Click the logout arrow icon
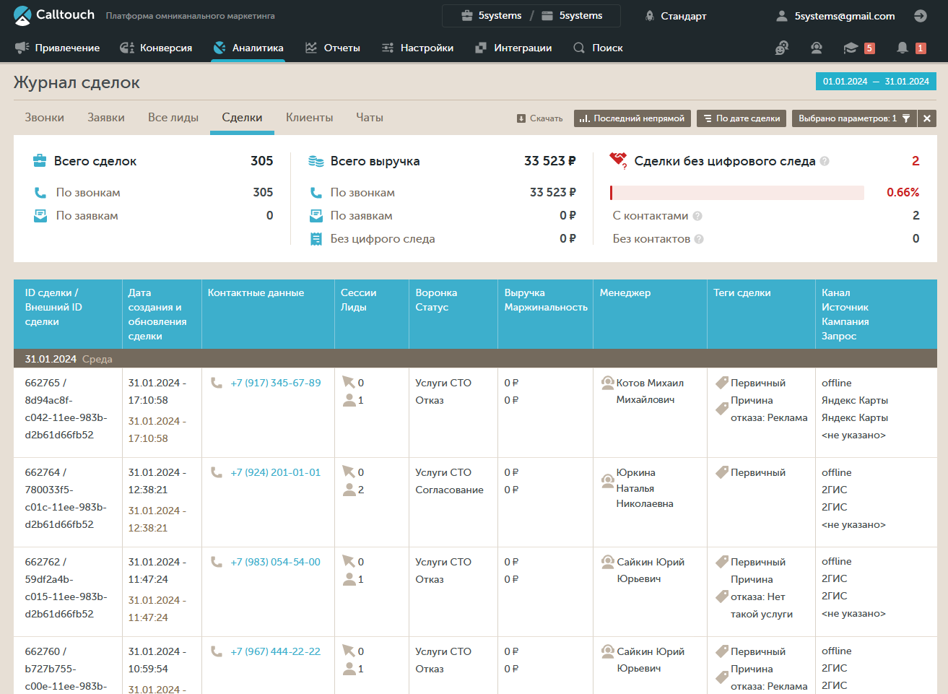This screenshot has height=694, width=948. tap(920, 15)
